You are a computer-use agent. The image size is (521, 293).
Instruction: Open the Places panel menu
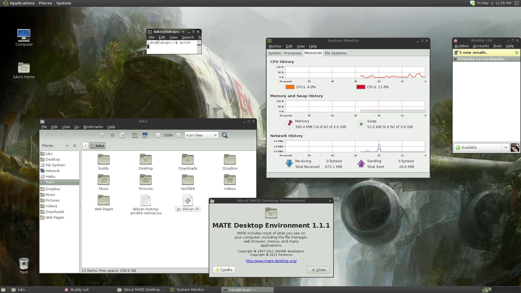coord(45,3)
